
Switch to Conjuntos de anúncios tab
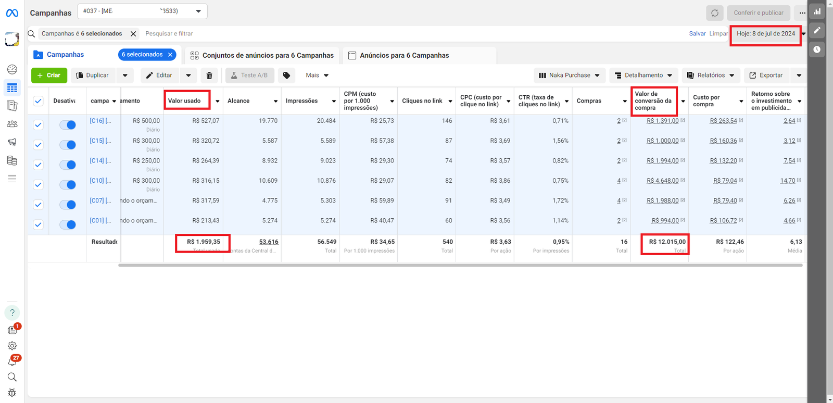262,55
